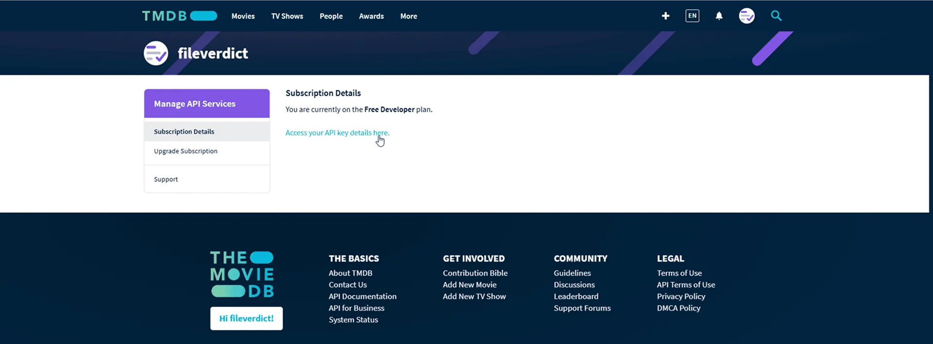933x344 pixels.
Task: Open Guidelines footer link
Action: (x=572, y=273)
